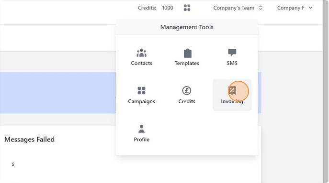
Task: Open the Contacts management tool
Action: click(141, 57)
